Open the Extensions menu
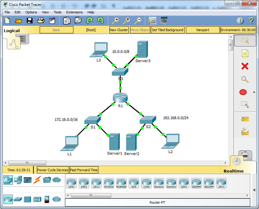This screenshot has width=259, height=209. (74, 12)
